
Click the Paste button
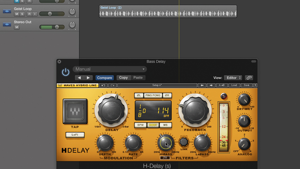click(138, 77)
